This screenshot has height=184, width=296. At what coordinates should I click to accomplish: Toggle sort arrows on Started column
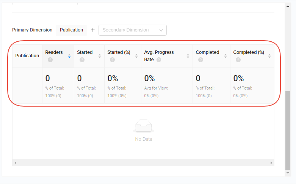[100, 56]
